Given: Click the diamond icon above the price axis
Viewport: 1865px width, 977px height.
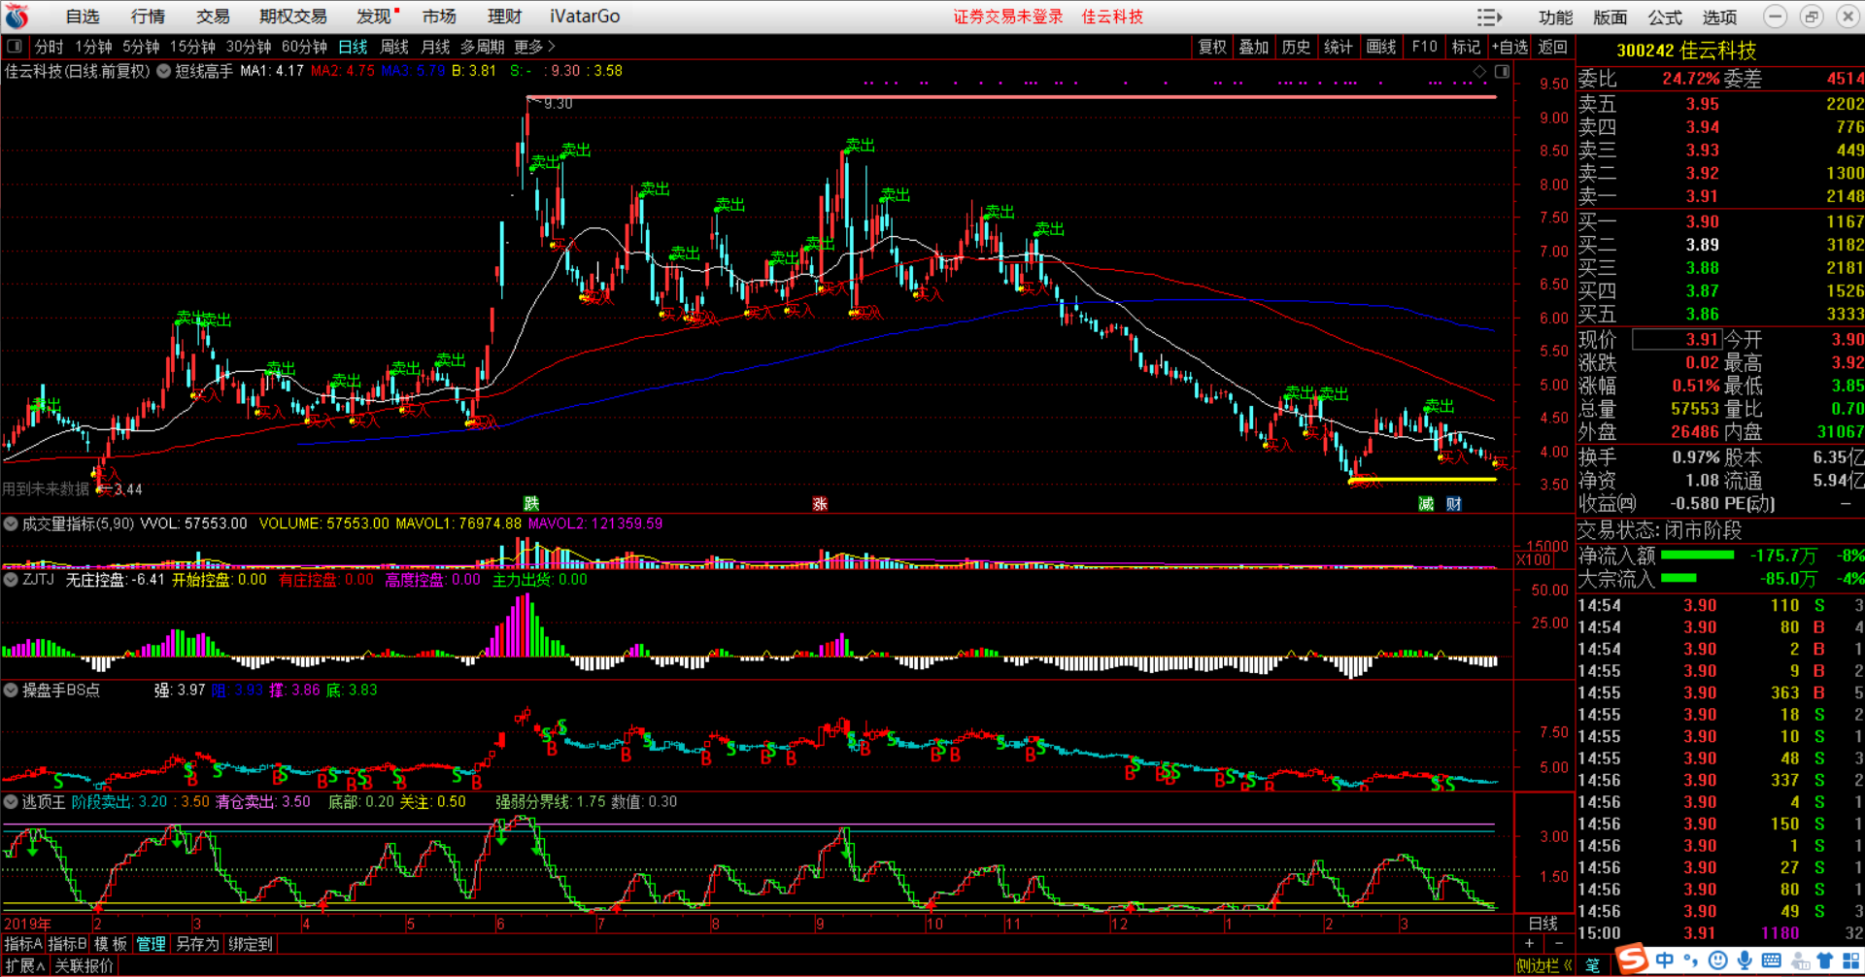Looking at the screenshot, I should pos(1479,72).
